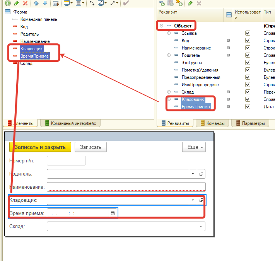Select the Родитель element in elements tree

click(x=29, y=34)
